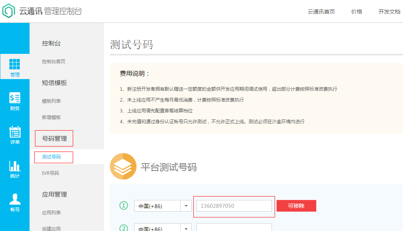The image size is (403, 231).
Task: Click the empty second phone number field
Action: [x=234, y=228]
